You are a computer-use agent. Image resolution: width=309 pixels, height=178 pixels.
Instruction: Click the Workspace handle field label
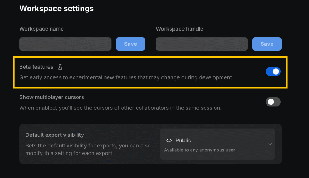[x=180, y=29]
